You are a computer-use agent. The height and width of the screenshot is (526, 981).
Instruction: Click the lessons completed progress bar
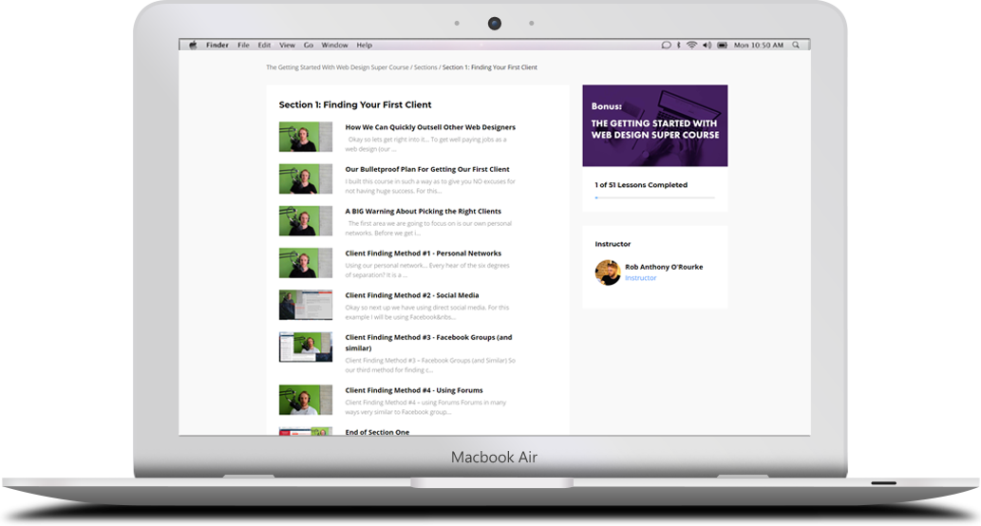click(655, 197)
